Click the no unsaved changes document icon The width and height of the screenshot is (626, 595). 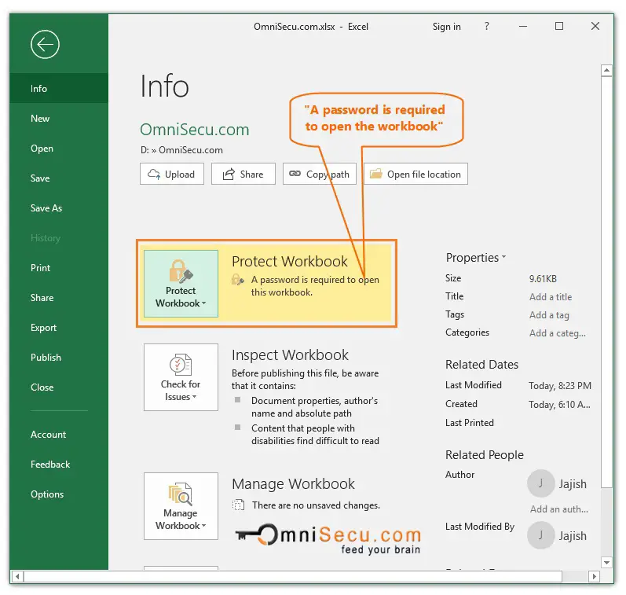[x=238, y=505]
